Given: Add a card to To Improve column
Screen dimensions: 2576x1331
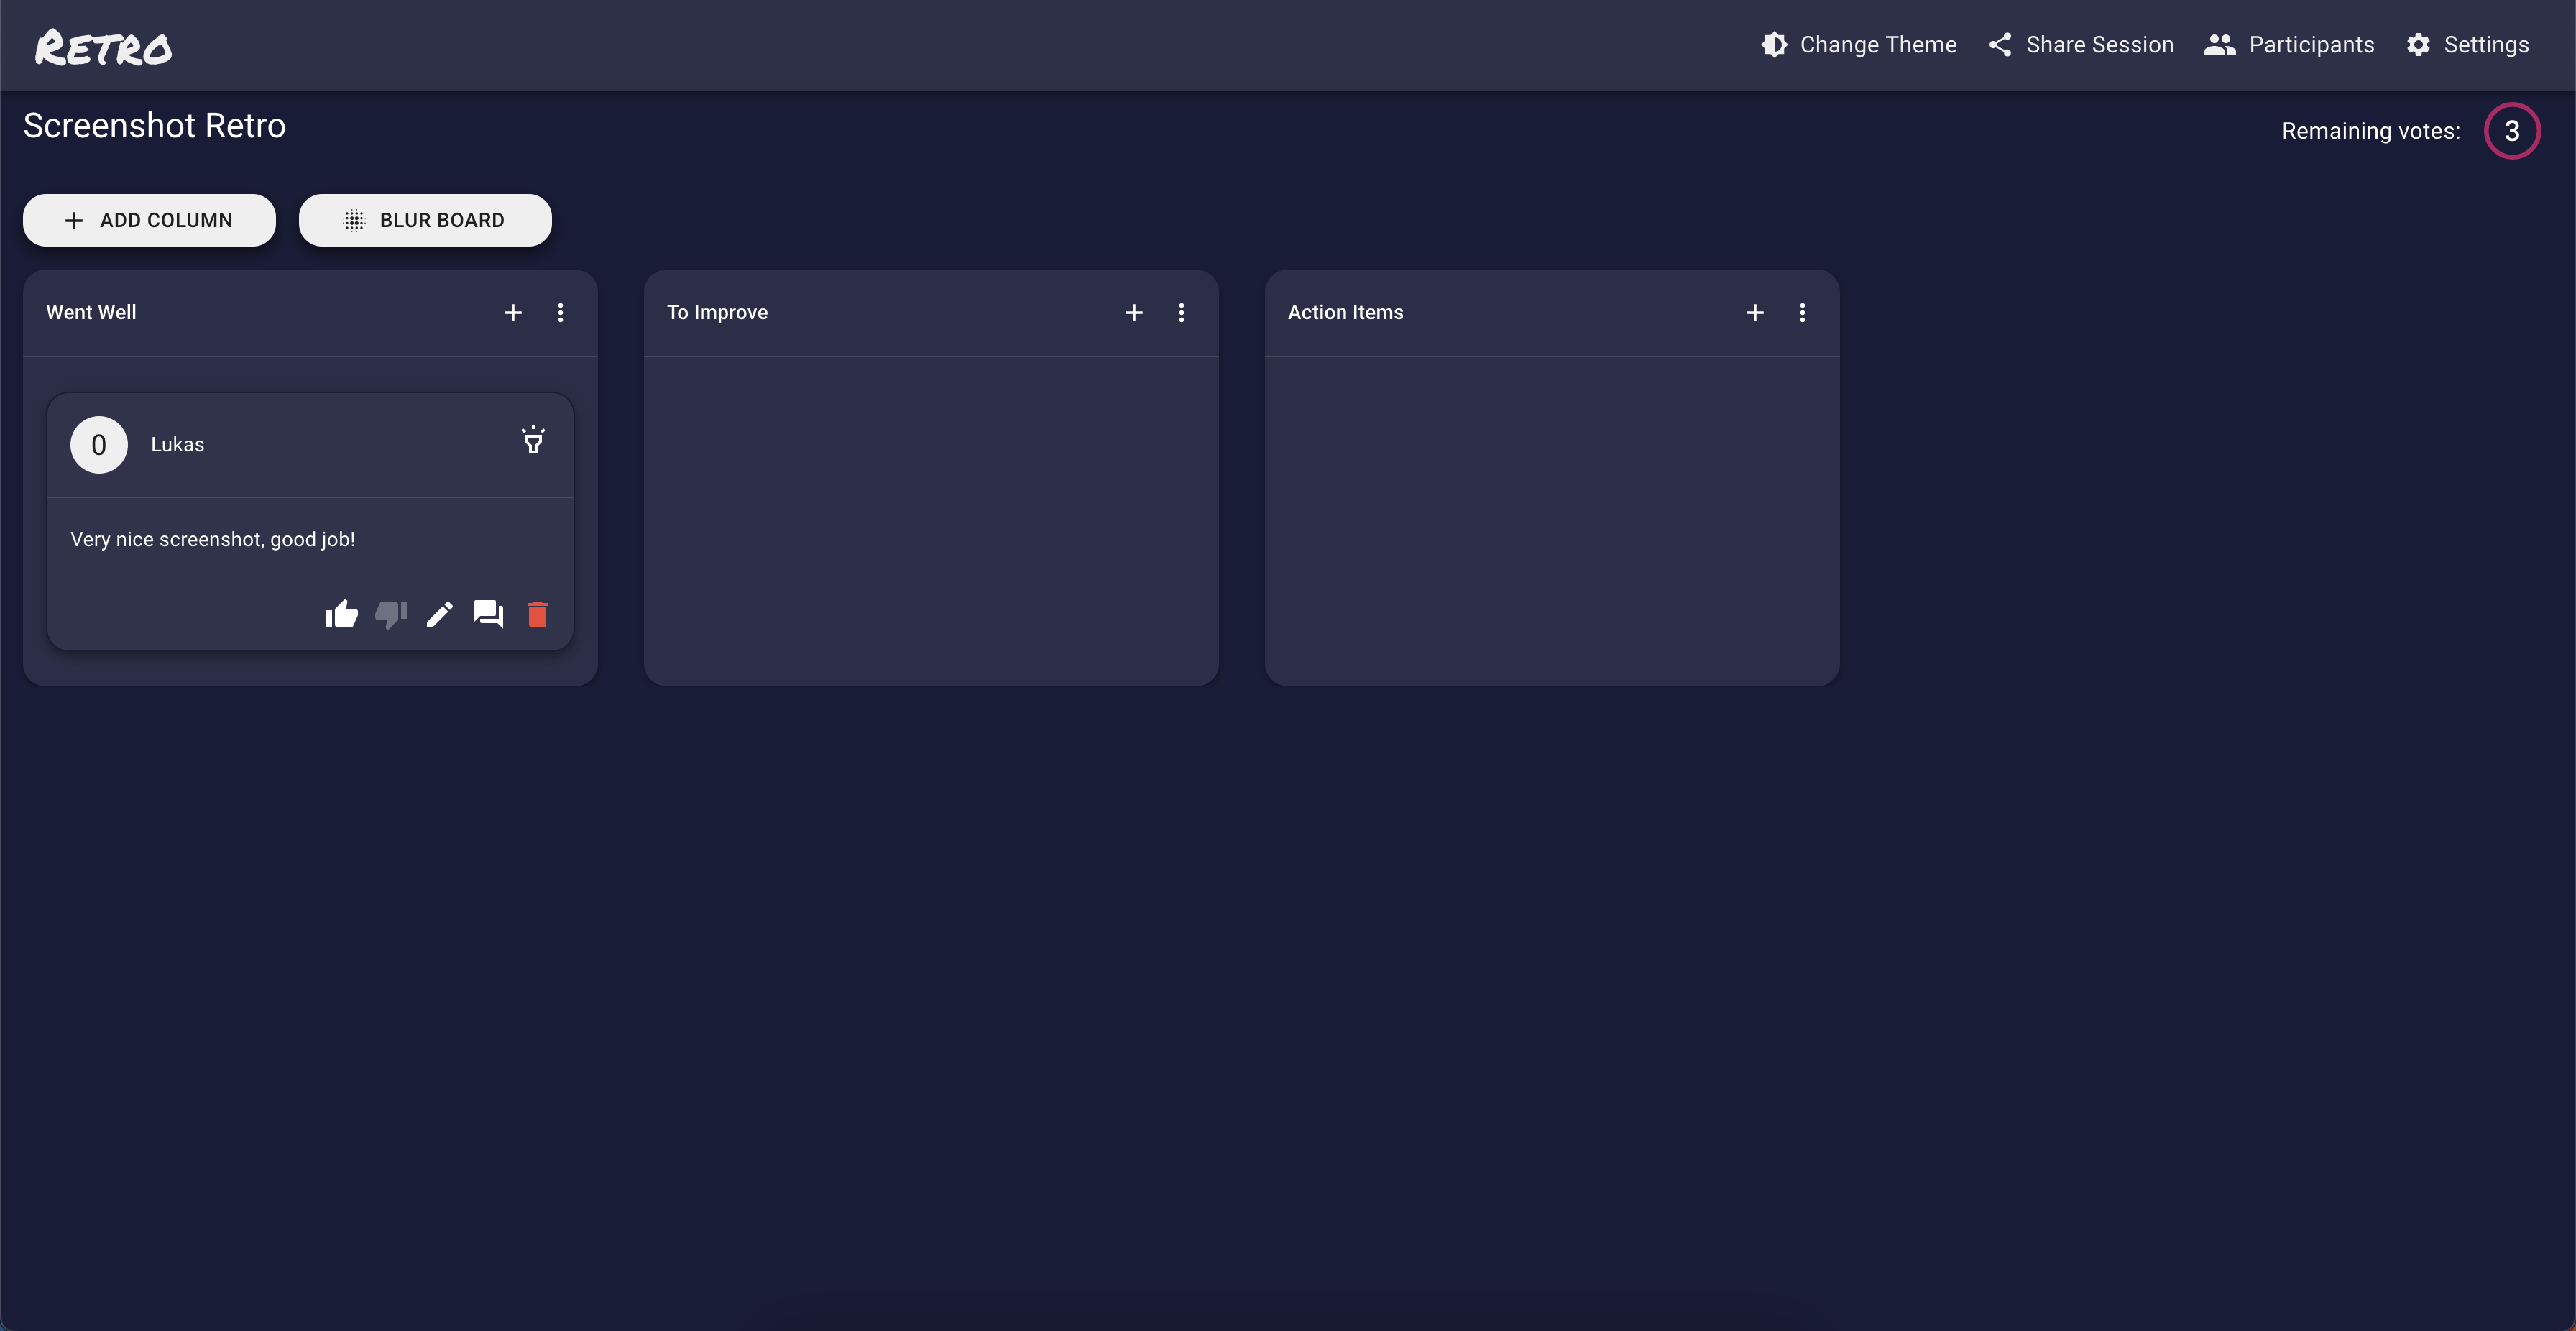Looking at the screenshot, I should (x=1134, y=313).
